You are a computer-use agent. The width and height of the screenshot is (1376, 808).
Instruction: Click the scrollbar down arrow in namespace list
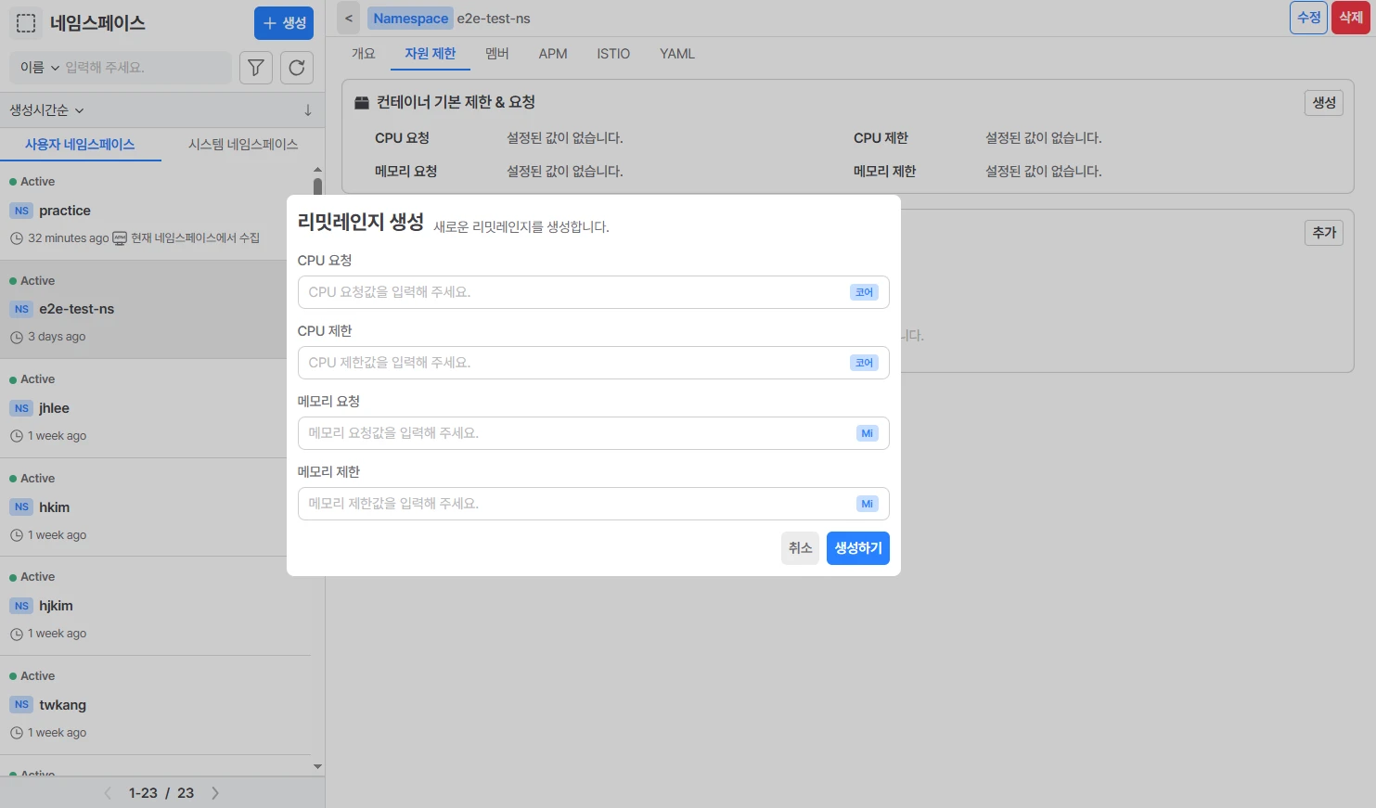(x=317, y=766)
